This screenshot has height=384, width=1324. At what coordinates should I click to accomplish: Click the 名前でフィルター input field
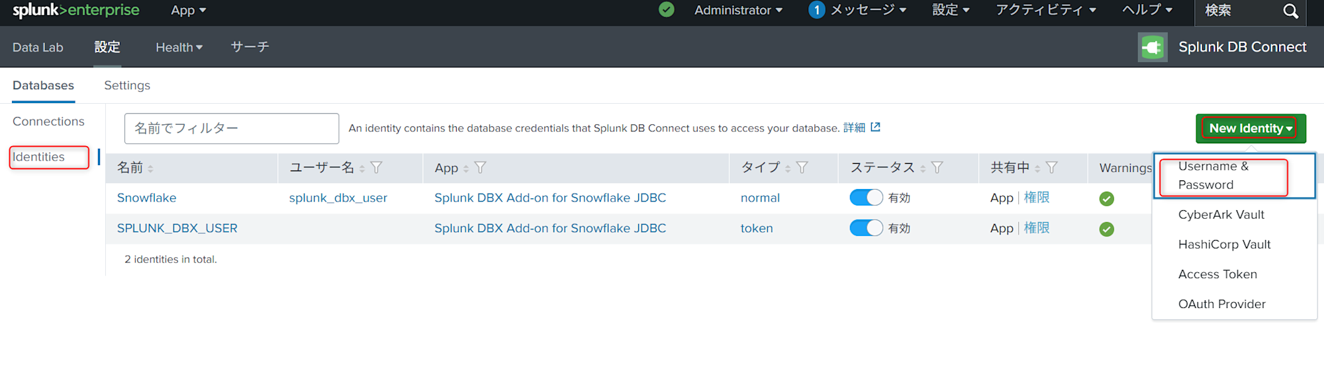tap(232, 128)
